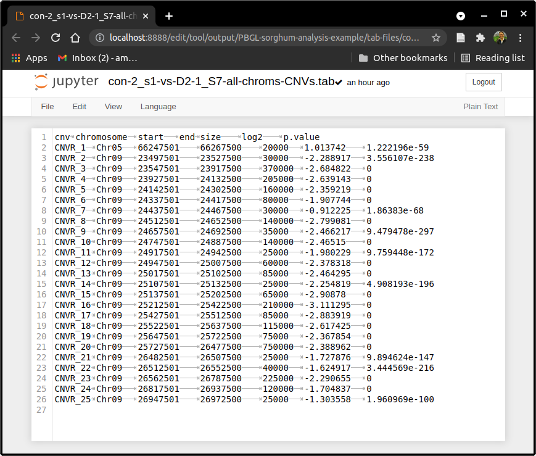Click value '3.556107e-238'
The width and height of the screenshot is (536, 456).
click(400, 158)
